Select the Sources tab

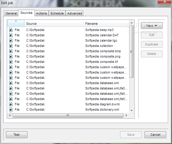click(27, 13)
